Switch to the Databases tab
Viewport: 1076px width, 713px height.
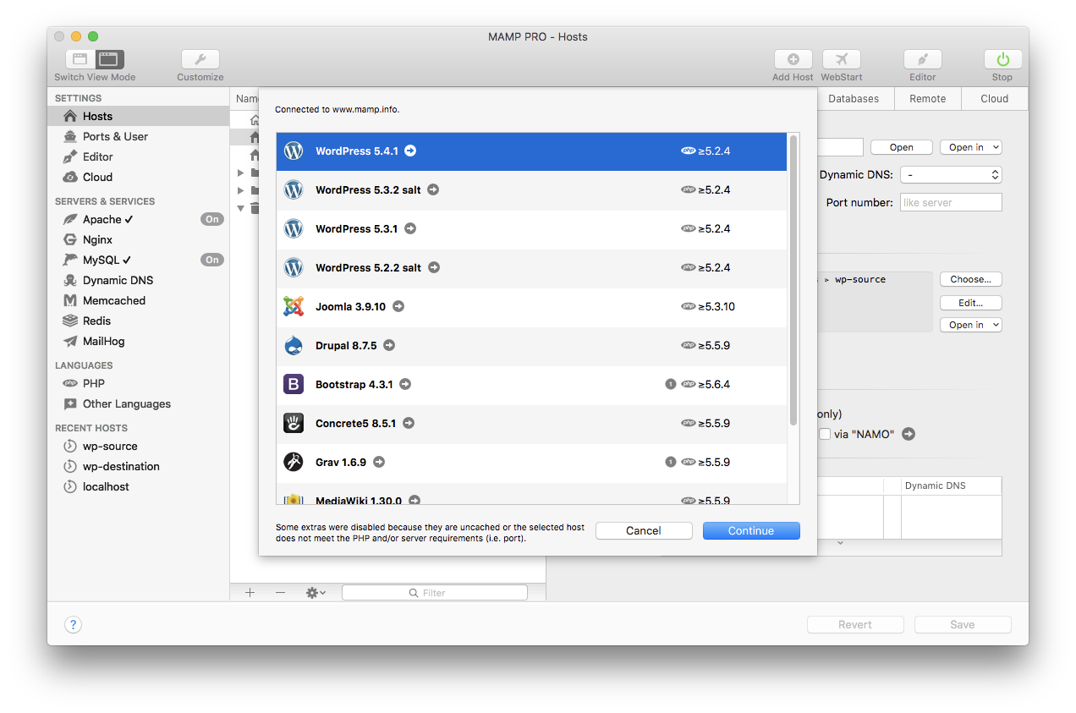[x=854, y=99]
